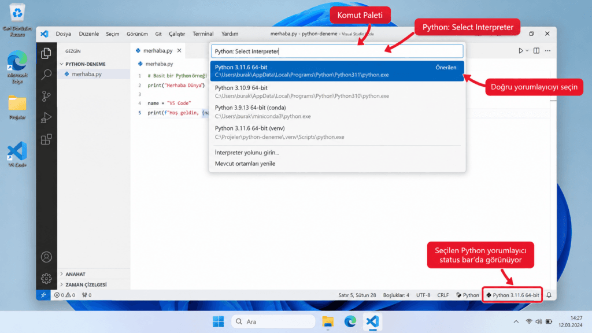This screenshot has width=592, height=333.
Task: Collapse the PYTHON-DENEME folder section
Action: click(x=86, y=64)
